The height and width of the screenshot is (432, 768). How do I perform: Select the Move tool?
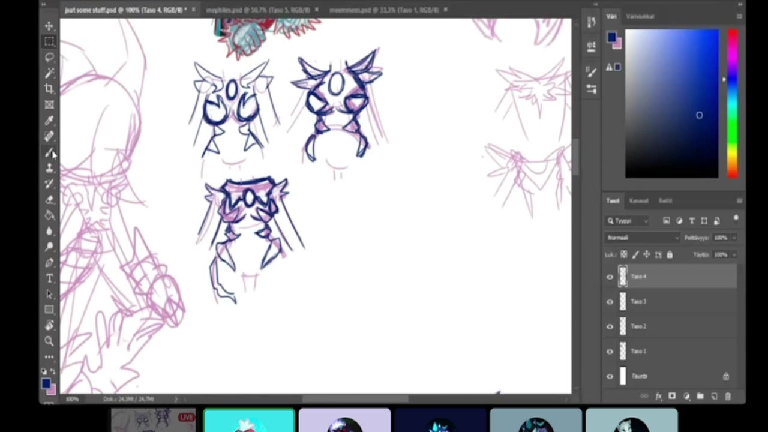(x=49, y=26)
